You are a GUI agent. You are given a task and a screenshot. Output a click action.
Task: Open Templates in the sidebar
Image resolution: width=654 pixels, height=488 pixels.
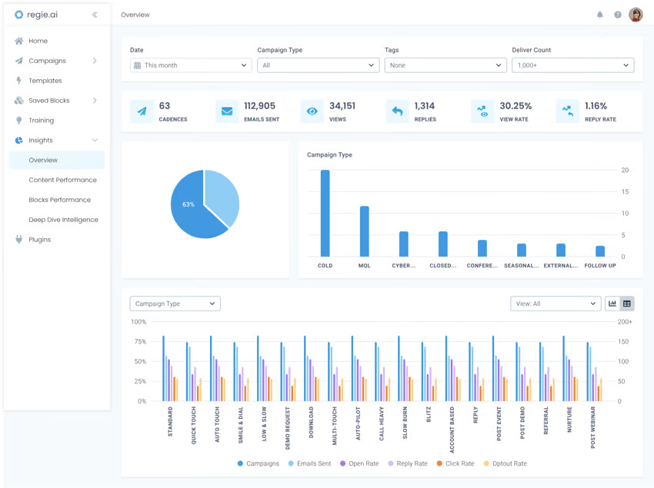pos(45,81)
